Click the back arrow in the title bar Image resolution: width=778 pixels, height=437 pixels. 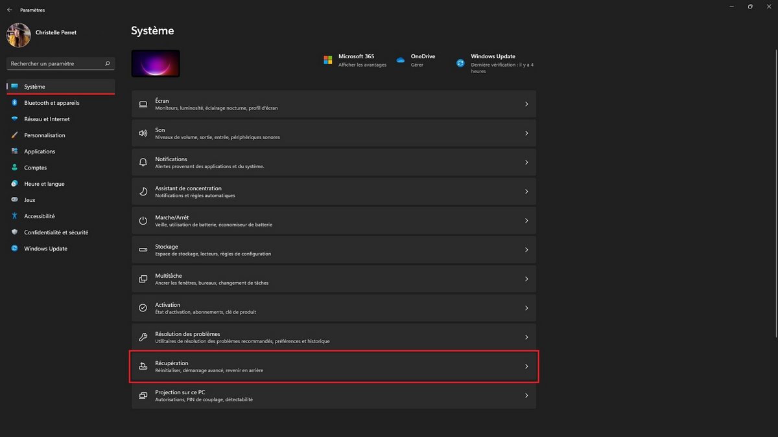pyautogui.click(x=10, y=10)
